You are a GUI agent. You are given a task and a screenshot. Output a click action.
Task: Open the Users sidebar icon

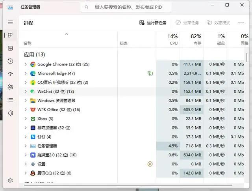[10, 87]
